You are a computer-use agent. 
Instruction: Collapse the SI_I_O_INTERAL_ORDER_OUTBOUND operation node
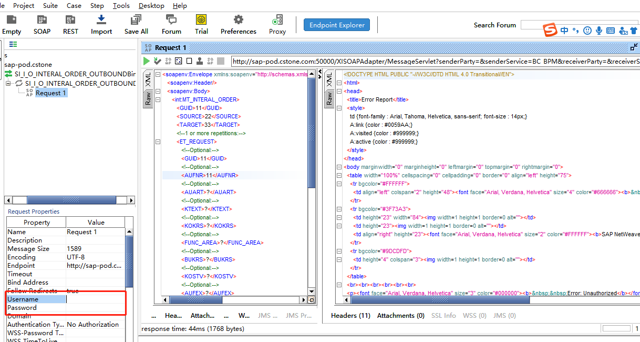coord(8,83)
